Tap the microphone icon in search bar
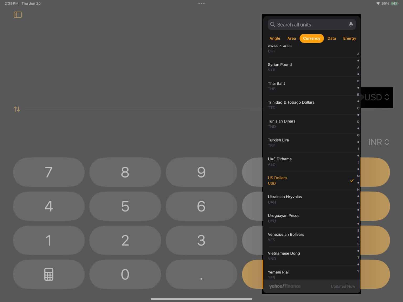Image resolution: width=403 pixels, height=302 pixels. pyautogui.click(x=351, y=24)
